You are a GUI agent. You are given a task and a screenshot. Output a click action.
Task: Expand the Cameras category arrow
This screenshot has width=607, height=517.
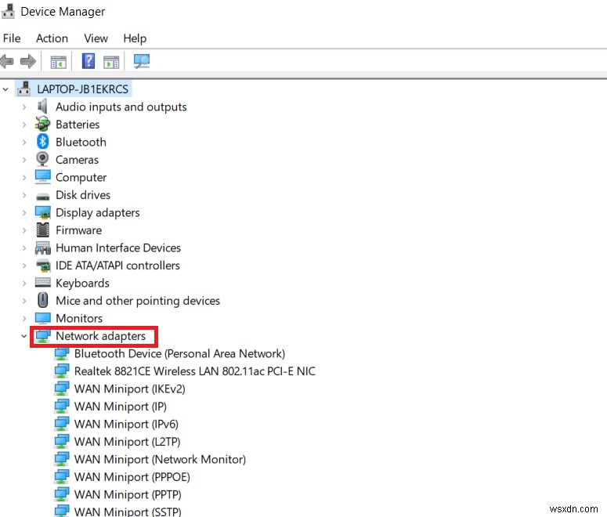tap(24, 160)
